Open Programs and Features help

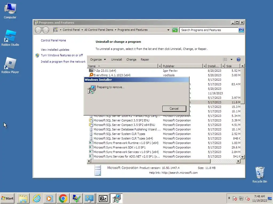click(x=239, y=59)
